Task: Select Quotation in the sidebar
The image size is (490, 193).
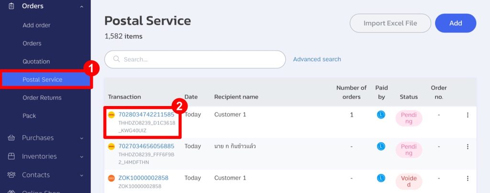Action: coord(36,62)
